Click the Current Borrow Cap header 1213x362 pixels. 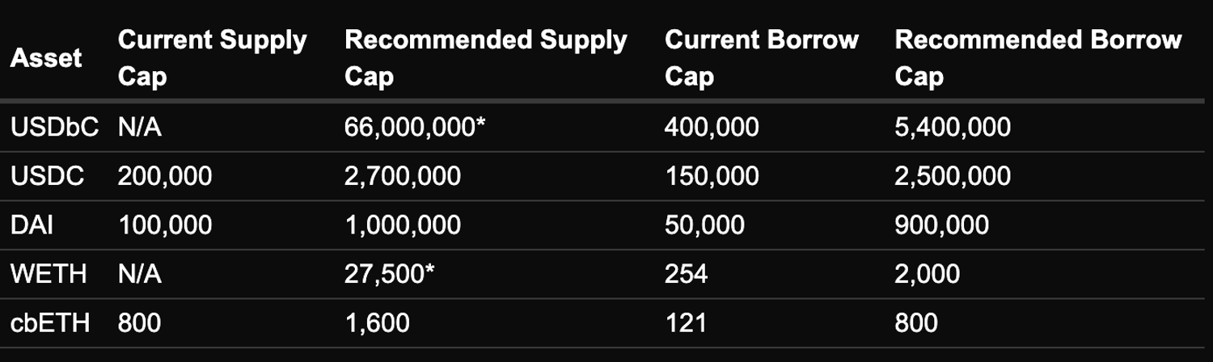tap(761, 58)
